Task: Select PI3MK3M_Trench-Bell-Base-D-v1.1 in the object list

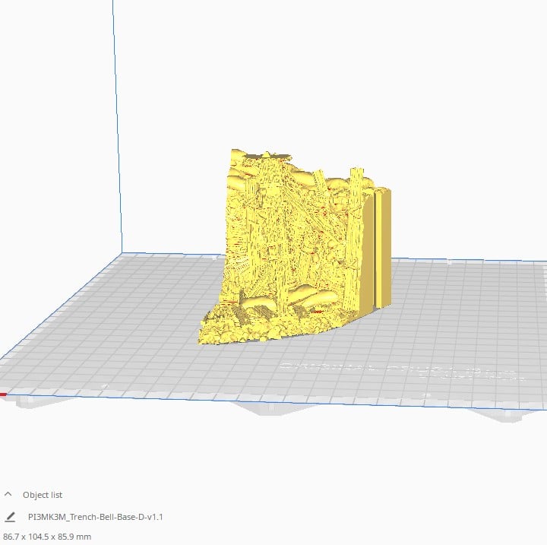Action: point(95,517)
